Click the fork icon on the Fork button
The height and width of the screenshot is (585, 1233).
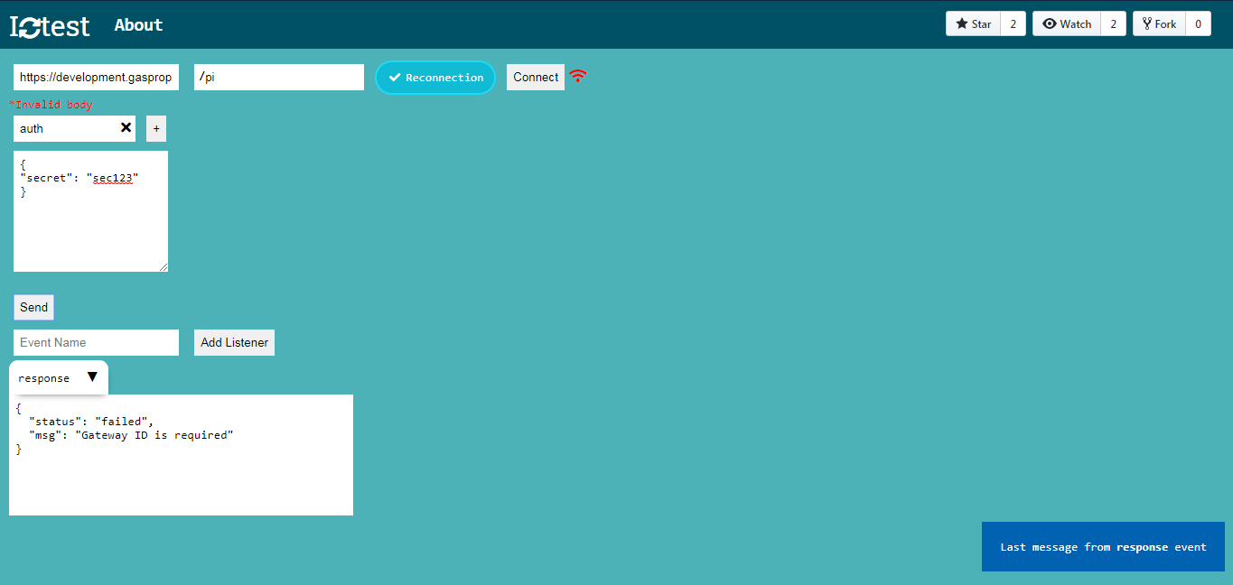[1148, 23]
